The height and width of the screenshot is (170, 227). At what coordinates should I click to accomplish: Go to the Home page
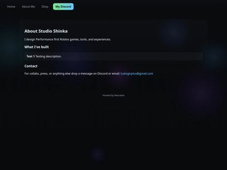click(x=11, y=7)
